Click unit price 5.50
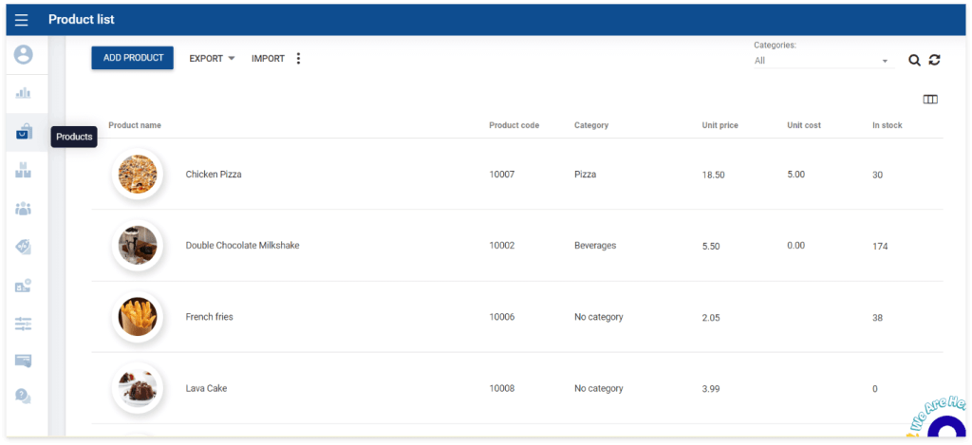The image size is (972, 445). point(710,246)
